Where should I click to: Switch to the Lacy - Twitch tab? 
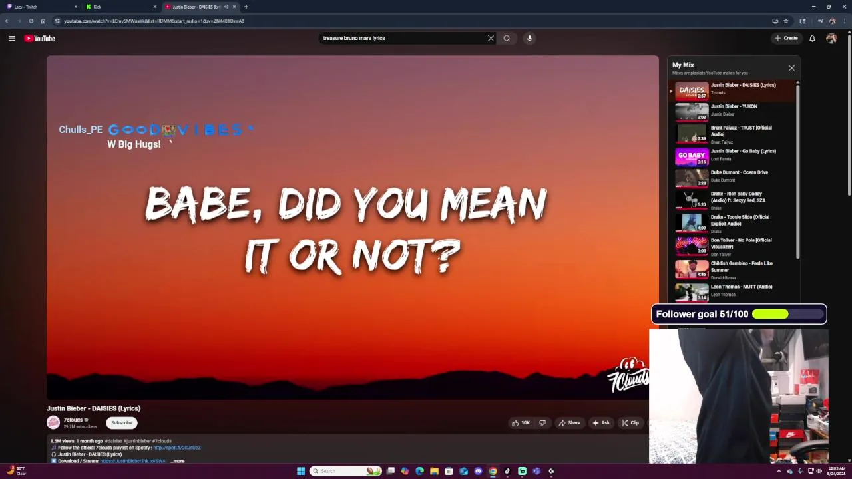41,7
